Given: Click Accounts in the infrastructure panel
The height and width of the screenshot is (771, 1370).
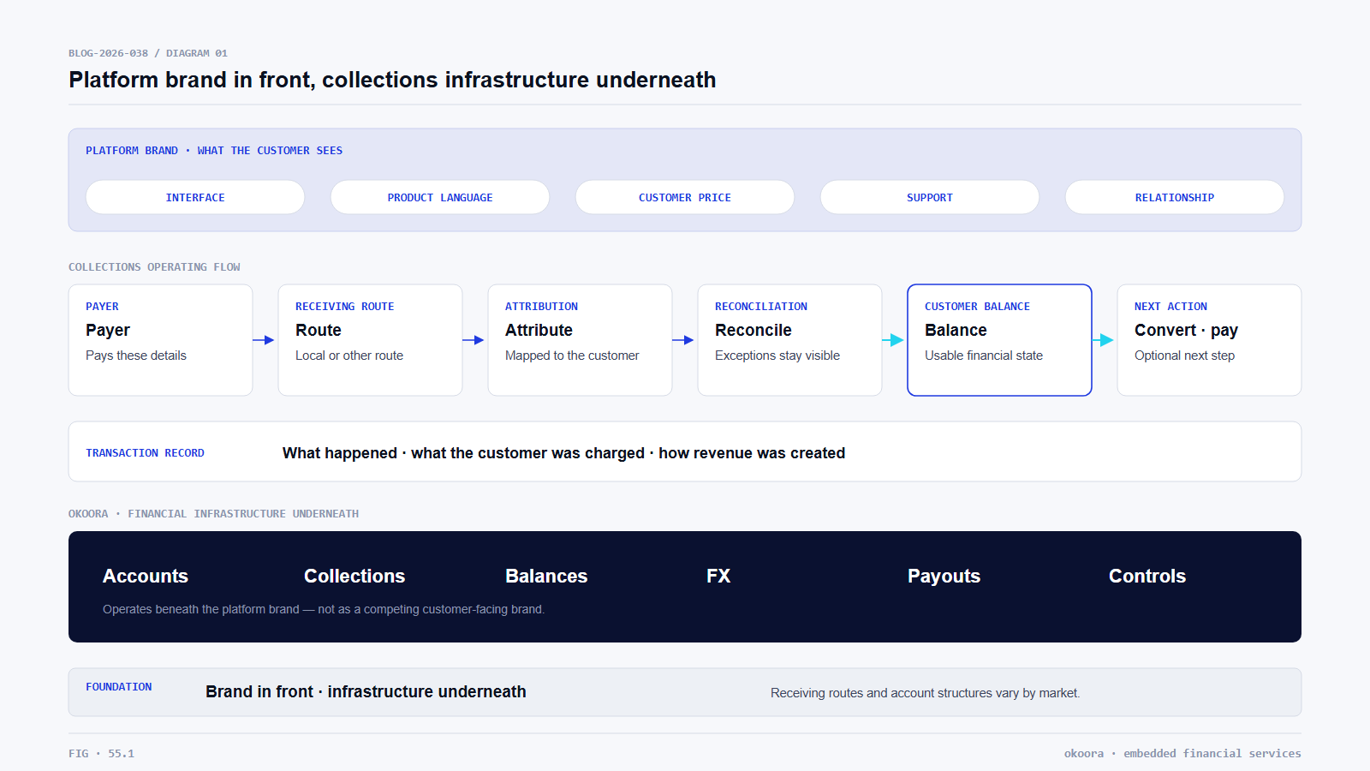Looking at the screenshot, I should point(146,576).
